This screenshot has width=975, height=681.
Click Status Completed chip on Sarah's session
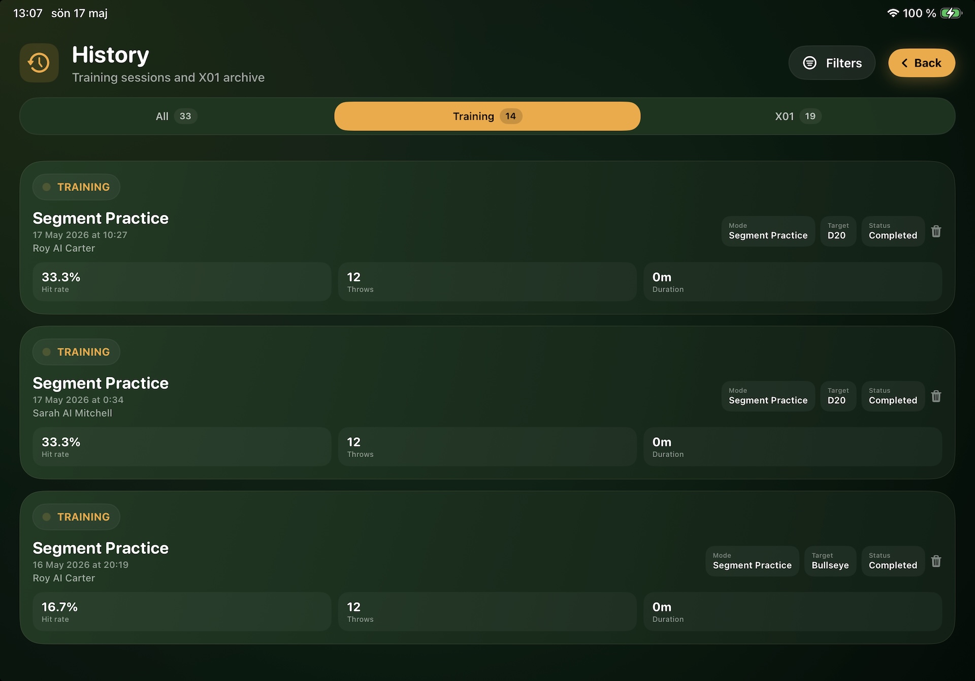pos(893,397)
